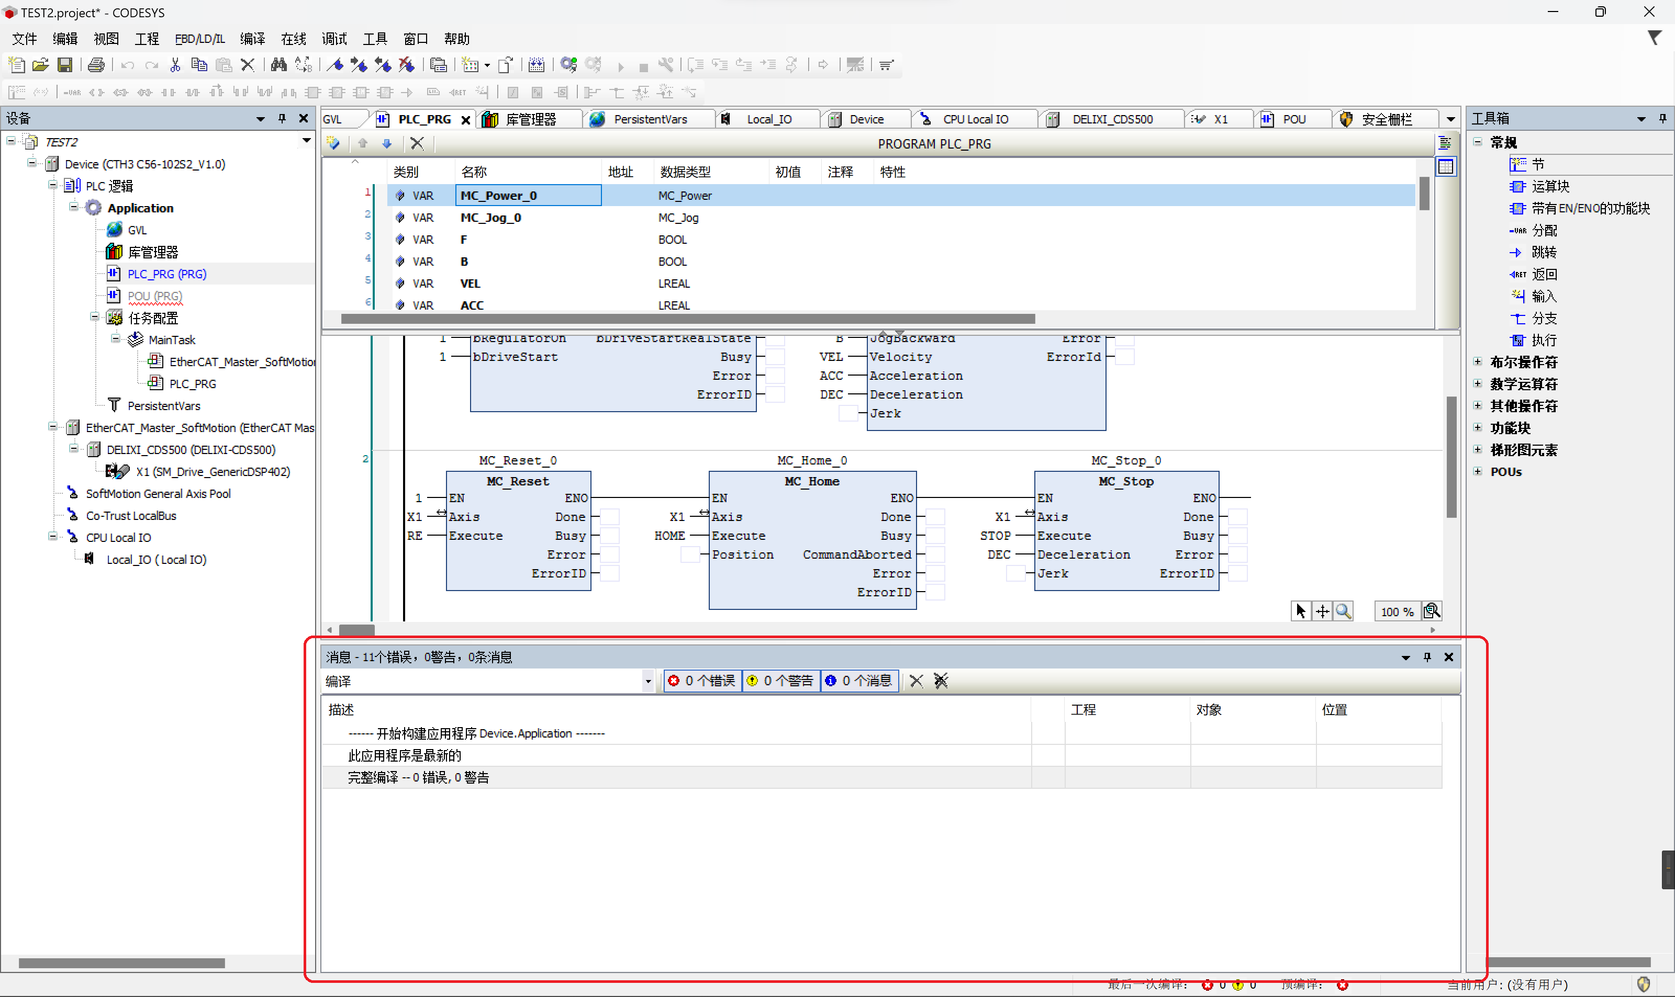Image resolution: width=1675 pixels, height=997 pixels.
Task: Open the editor tab overflow dropdown
Action: tap(1450, 119)
